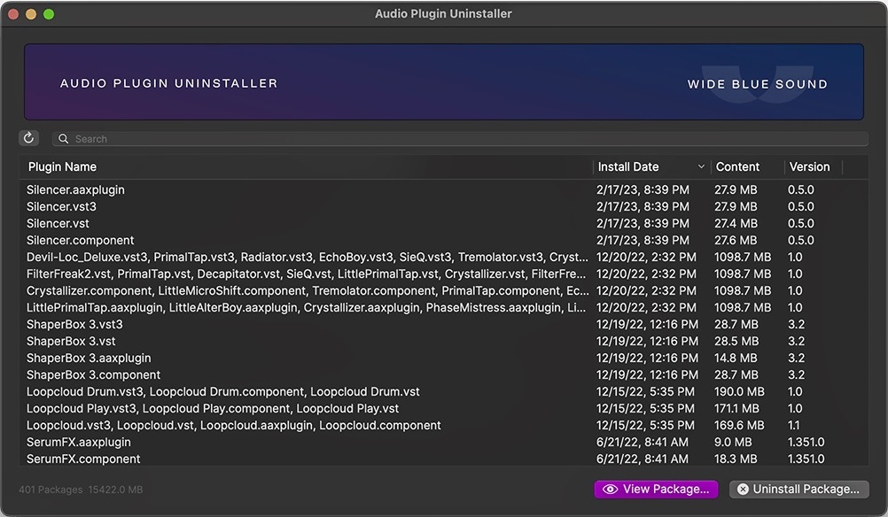This screenshot has width=888, height=517.
Task: Click the Uninstall Package button
Action: (x=799, y=490)
